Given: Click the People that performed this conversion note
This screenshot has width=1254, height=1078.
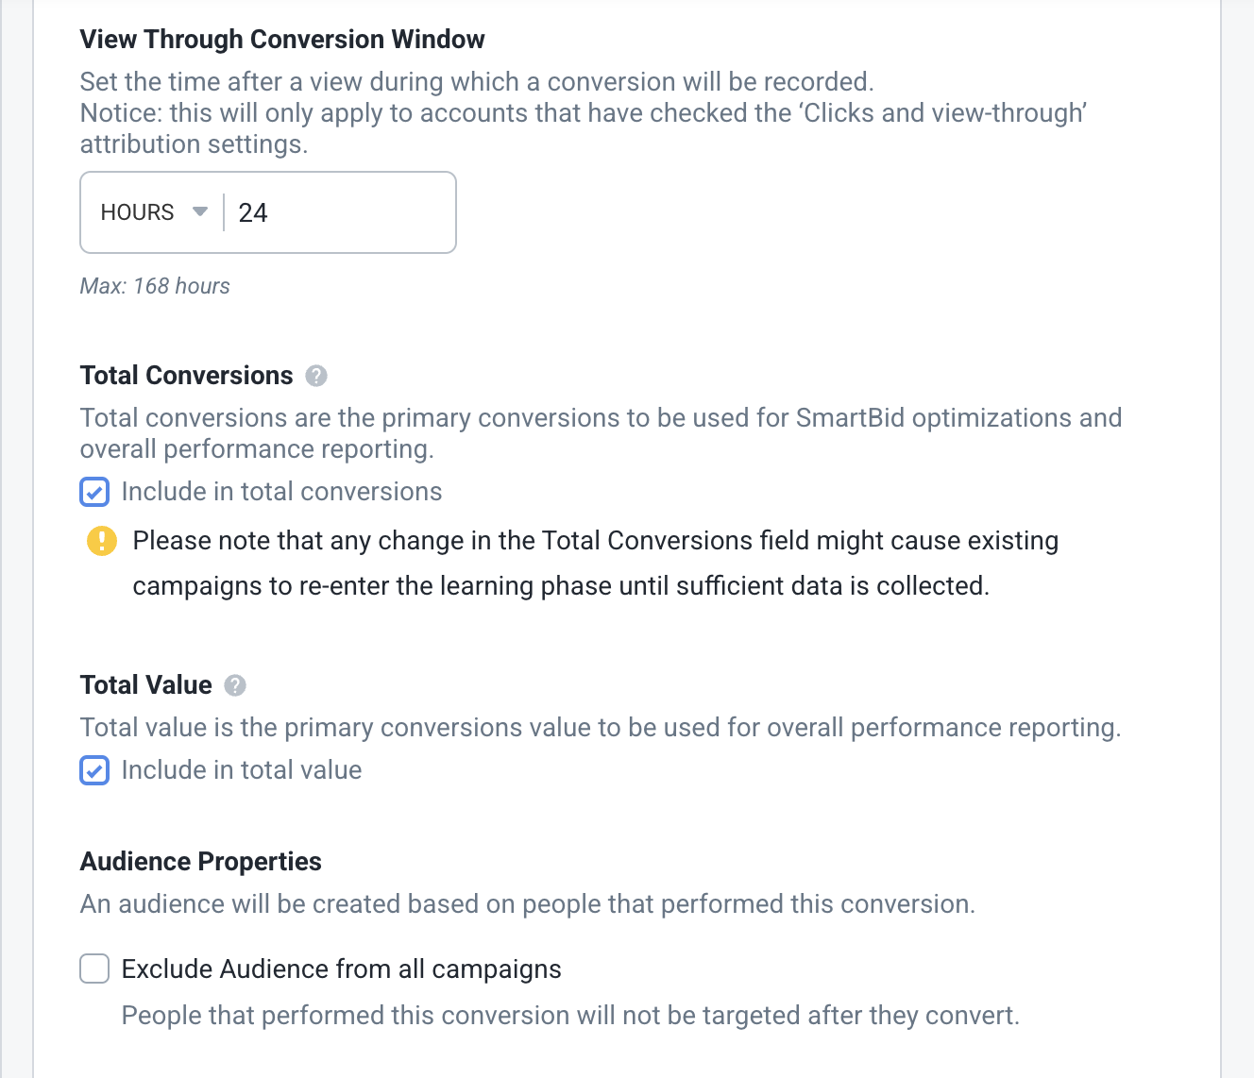Looking at the screenshot, I should (x=570, y=1016).
